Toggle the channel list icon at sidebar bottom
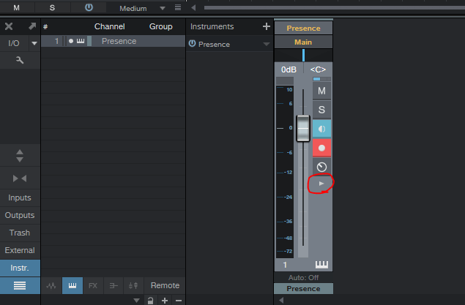The height and width of the screenshot is (305, 465). click(x=20, y=285)
